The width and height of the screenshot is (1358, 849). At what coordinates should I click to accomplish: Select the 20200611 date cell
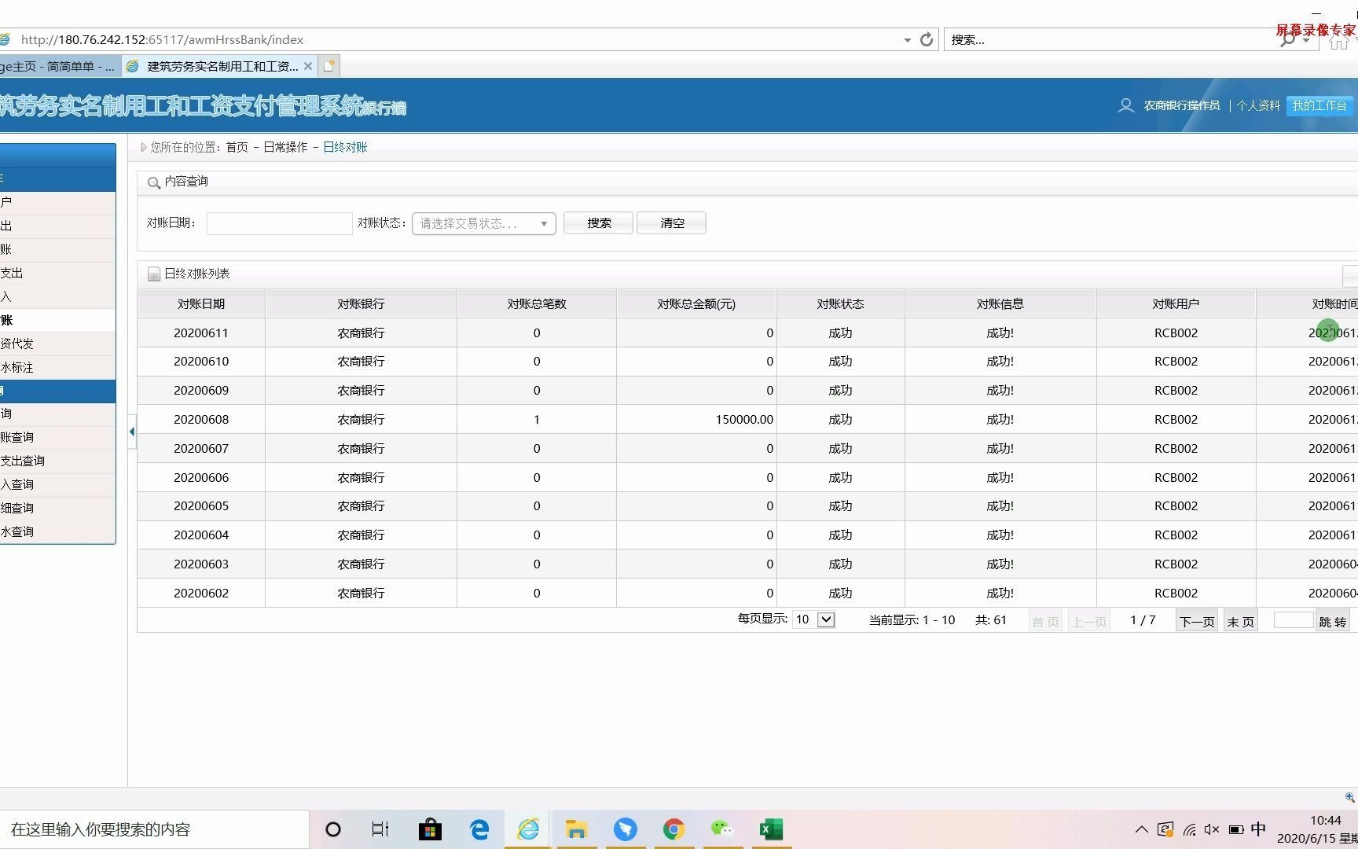pos(201,333)
